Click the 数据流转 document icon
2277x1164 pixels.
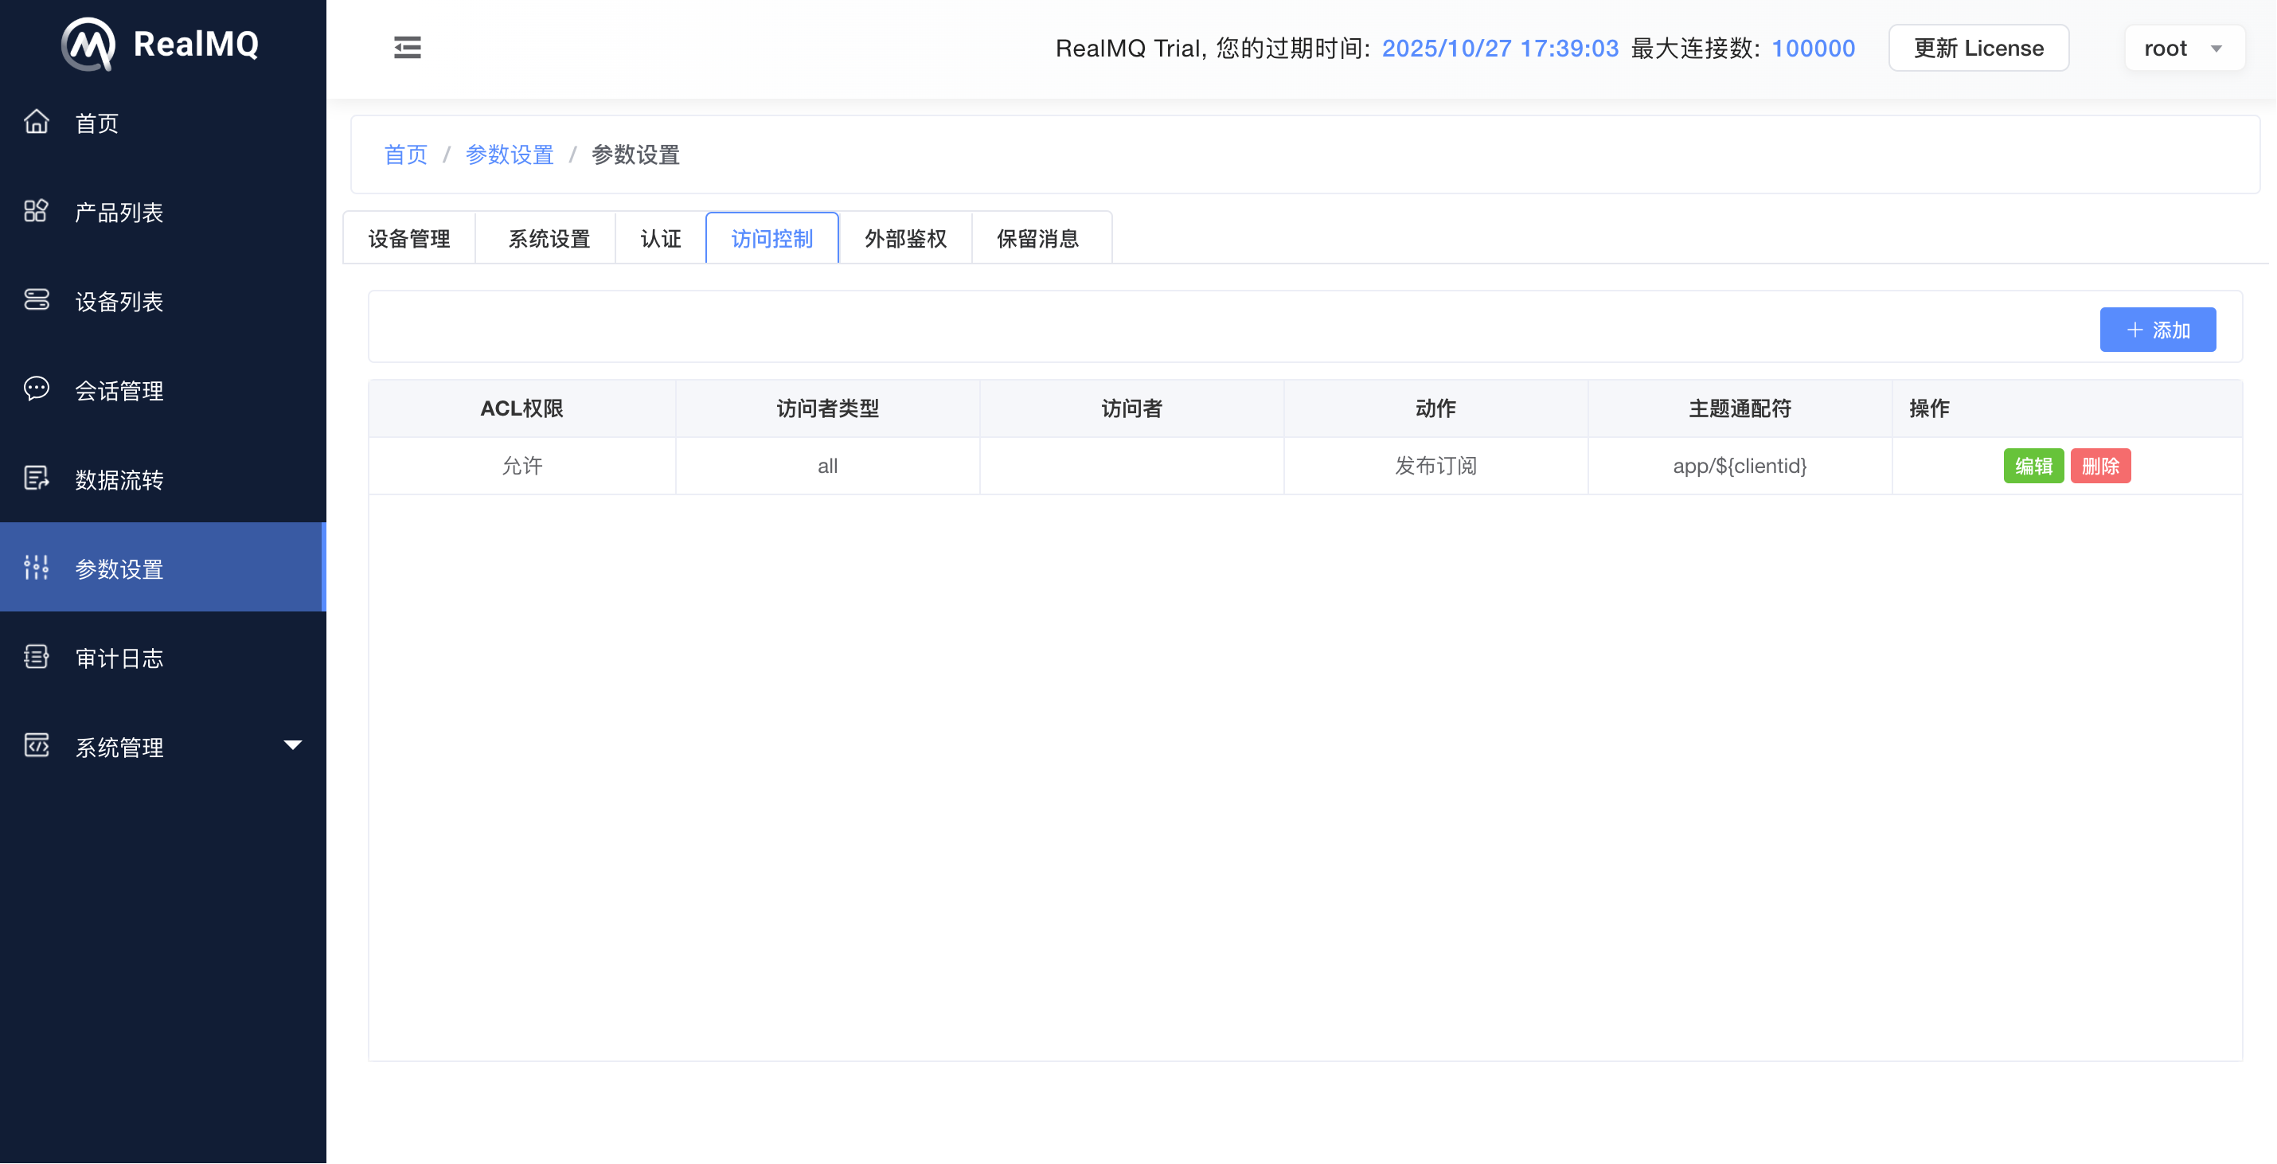tap(37, 478)
